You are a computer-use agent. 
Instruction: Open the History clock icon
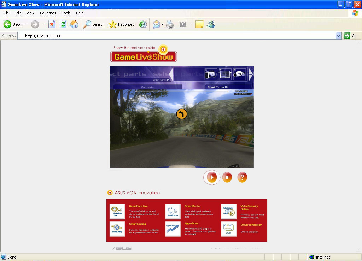[143, 24]
